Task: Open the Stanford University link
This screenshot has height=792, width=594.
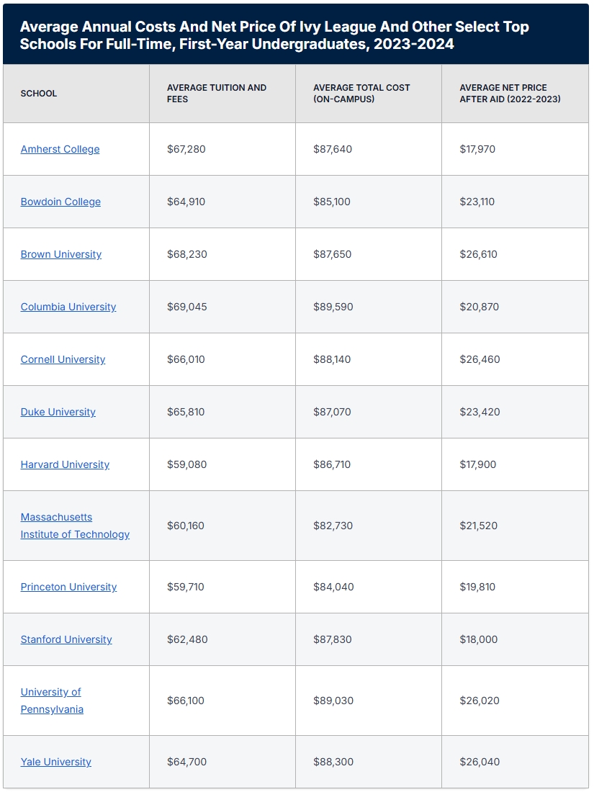Action: pos(66,639)
